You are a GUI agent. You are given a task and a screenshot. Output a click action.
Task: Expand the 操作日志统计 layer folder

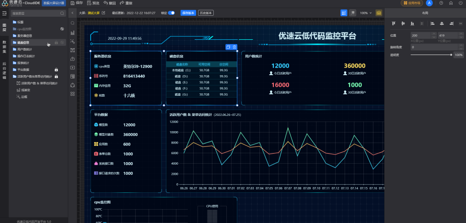click(x=14, y=56)
